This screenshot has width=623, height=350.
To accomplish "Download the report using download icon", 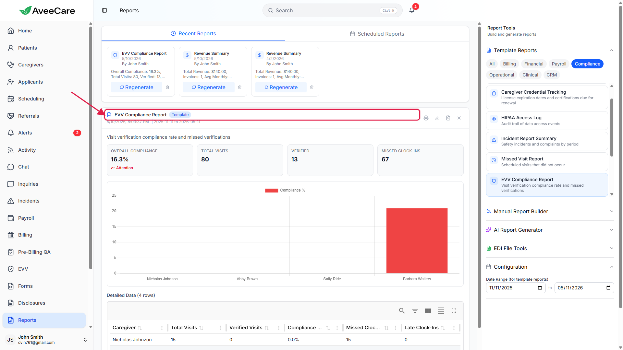I will pos(437,118).
